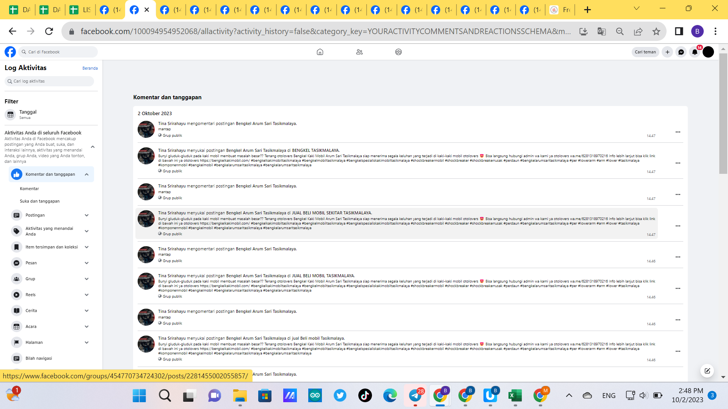Switch to the LIS spreadsheet browser tab

tap(80, 9)
